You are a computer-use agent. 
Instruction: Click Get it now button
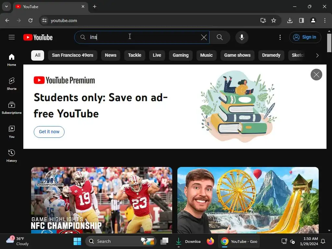click(x=49, y=132)
